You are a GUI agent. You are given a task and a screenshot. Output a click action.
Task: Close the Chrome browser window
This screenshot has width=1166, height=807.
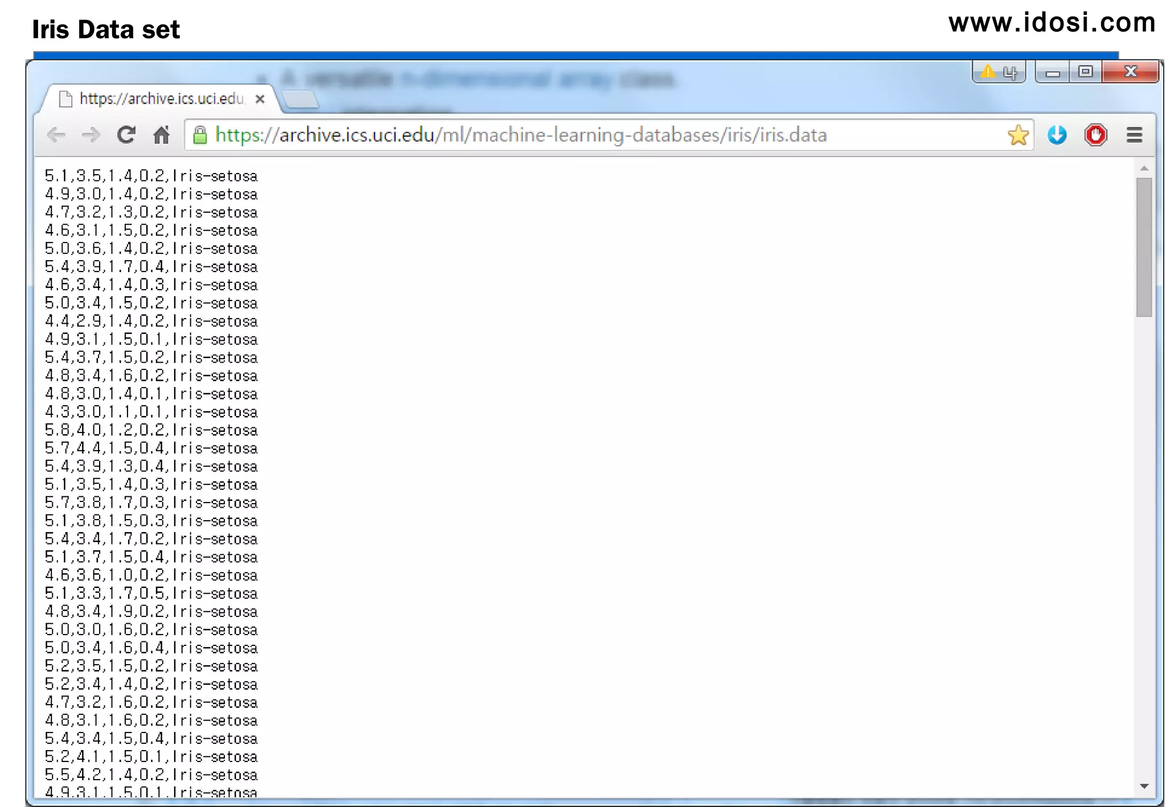[1130, 72]
